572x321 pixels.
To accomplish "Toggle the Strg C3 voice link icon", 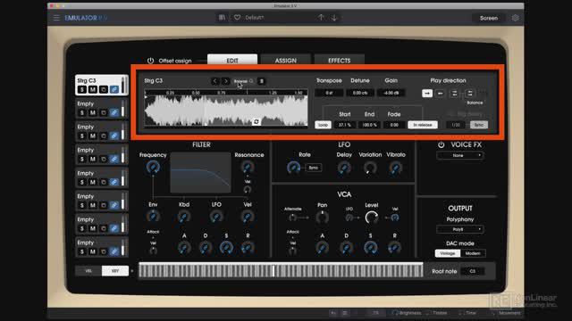I will pos(114,89).
